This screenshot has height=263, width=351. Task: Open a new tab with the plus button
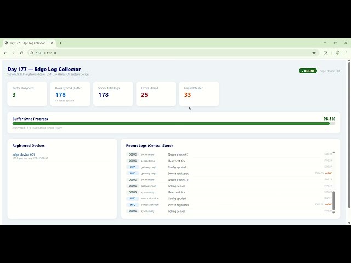pyautogui.click(x=60, y=43)
